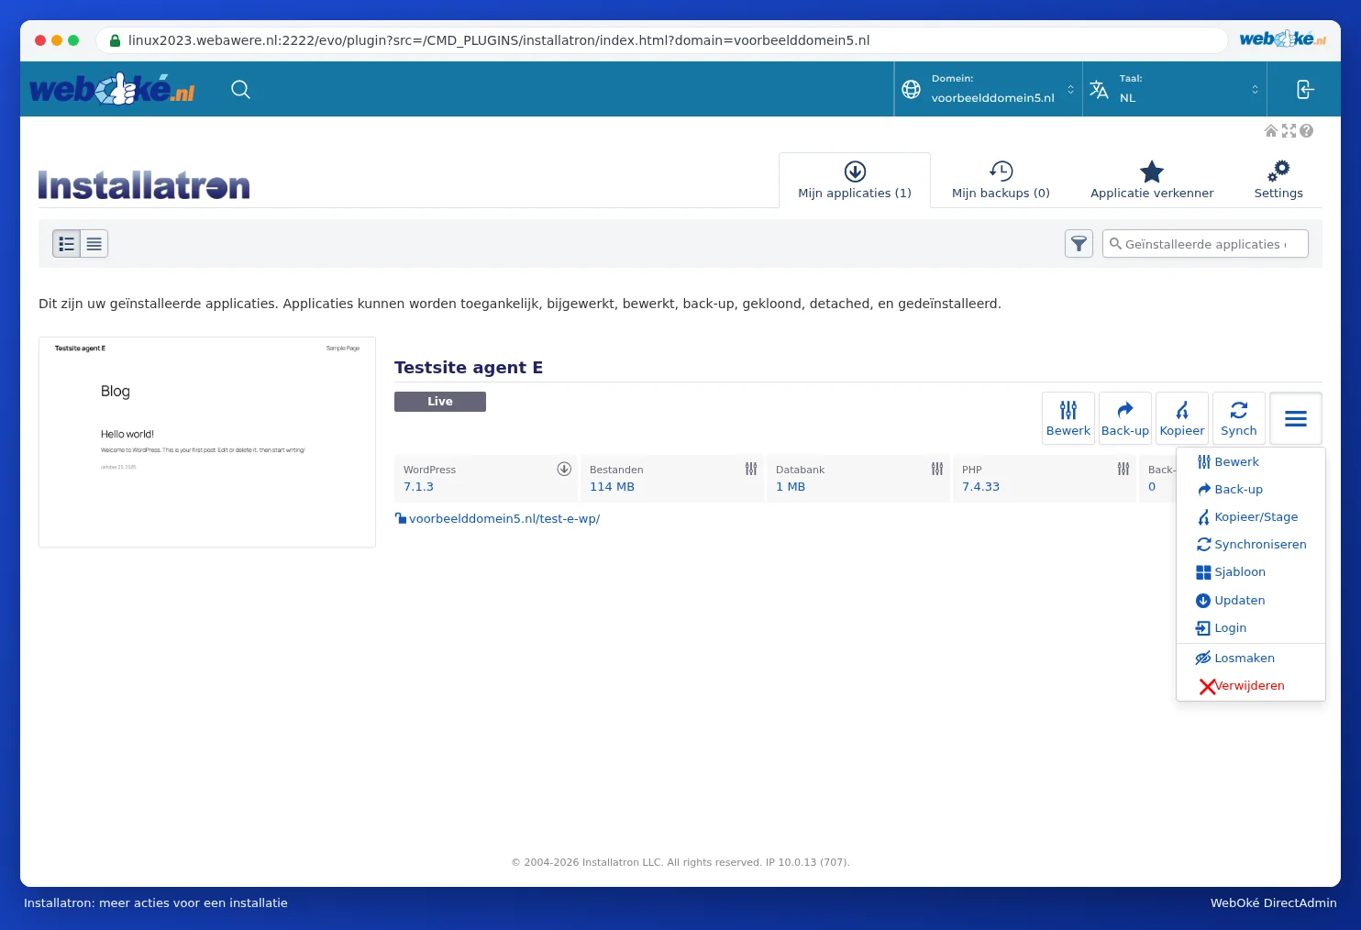
Task: Click the open padlock icon beside the site URL
Action: click(x=401, y=518)
